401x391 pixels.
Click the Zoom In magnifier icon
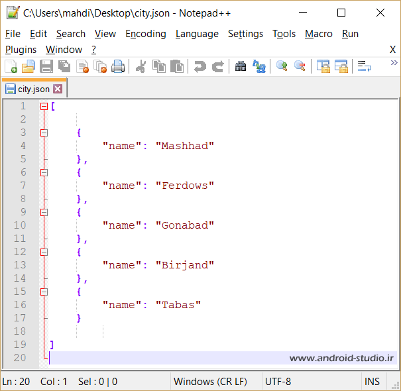pyautogui.click(x=282, y=66)
